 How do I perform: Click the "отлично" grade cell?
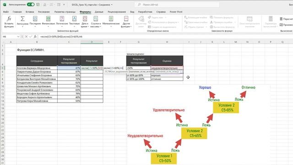[x=167, y=79]
